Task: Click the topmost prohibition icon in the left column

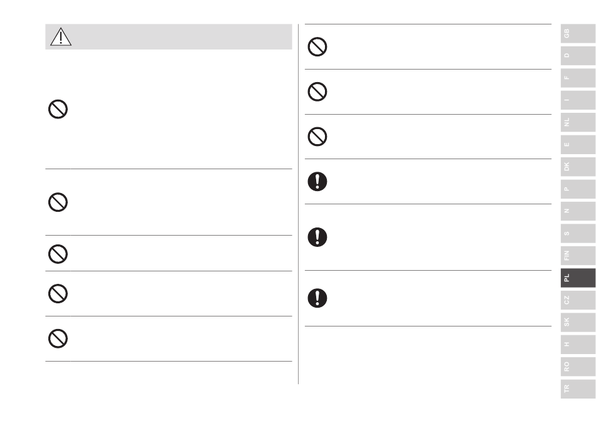Action: point(58,110)
